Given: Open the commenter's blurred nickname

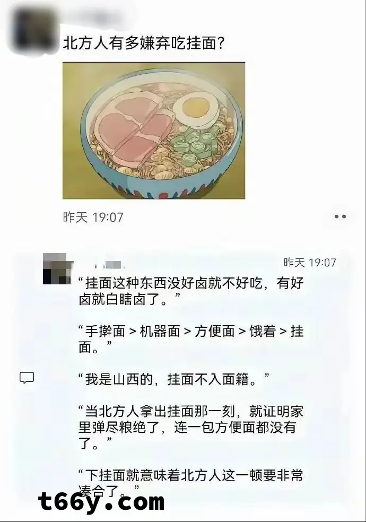Looking at the screenshot, I should 110,265.
